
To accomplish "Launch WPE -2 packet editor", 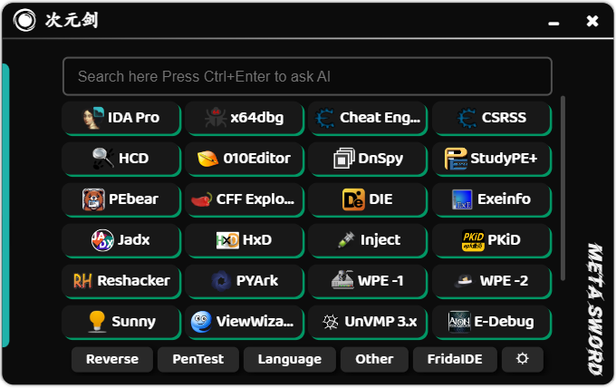I will coord(492,281).
